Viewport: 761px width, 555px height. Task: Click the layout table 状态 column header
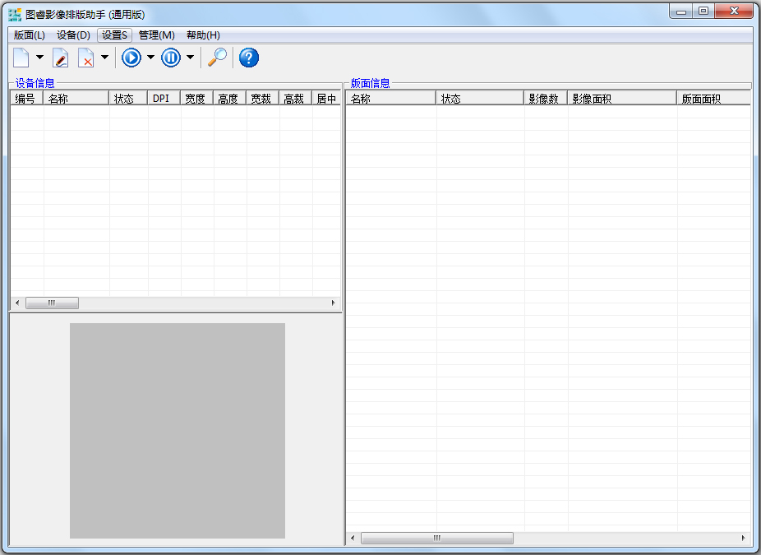480,99
